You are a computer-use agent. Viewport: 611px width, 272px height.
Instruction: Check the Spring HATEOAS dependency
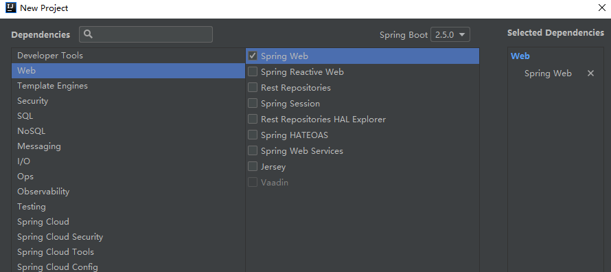253,135
